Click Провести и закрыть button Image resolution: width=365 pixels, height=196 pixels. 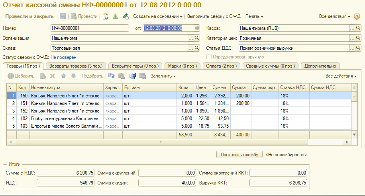click(29, 16)
